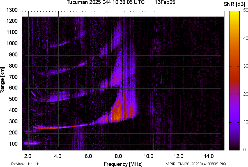Click the range tick label '1000'
Screen dimensions: 248x167
(x=12, y=43)
